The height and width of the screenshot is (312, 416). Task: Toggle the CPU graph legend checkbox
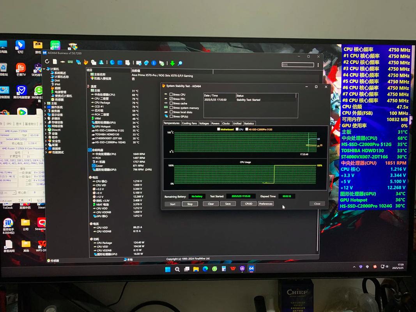pos(237,129)
